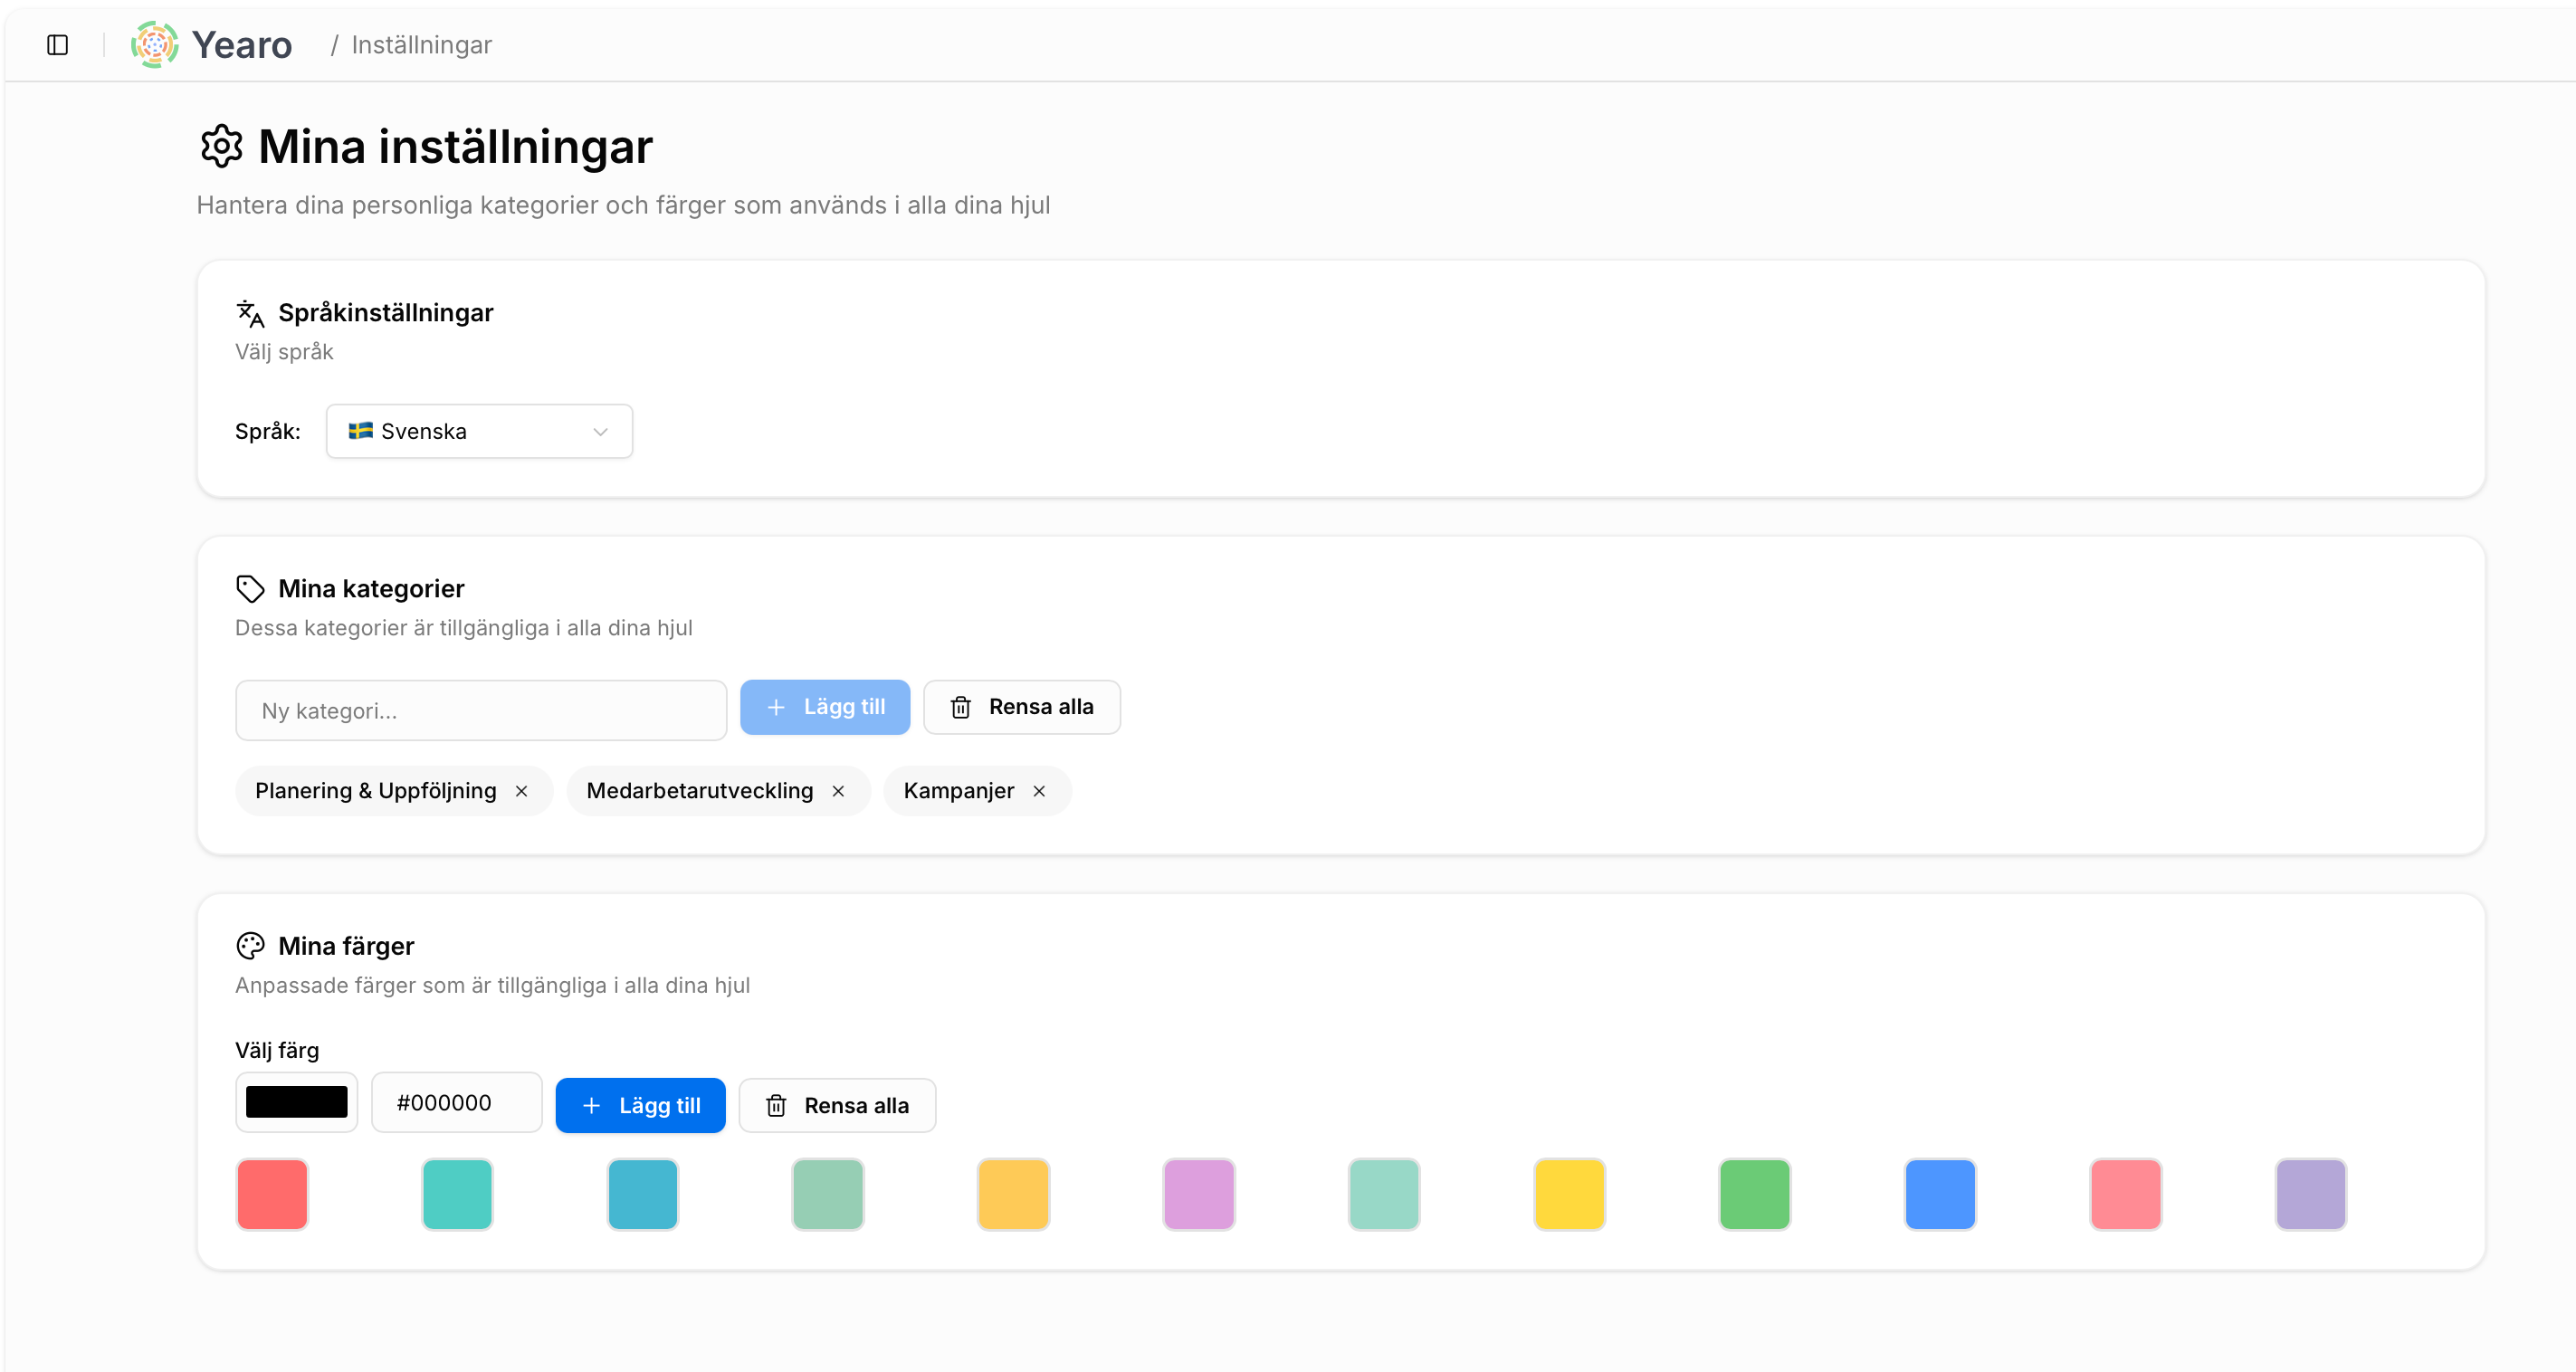Click Rensa alla in categories section

click(1021, 707)
